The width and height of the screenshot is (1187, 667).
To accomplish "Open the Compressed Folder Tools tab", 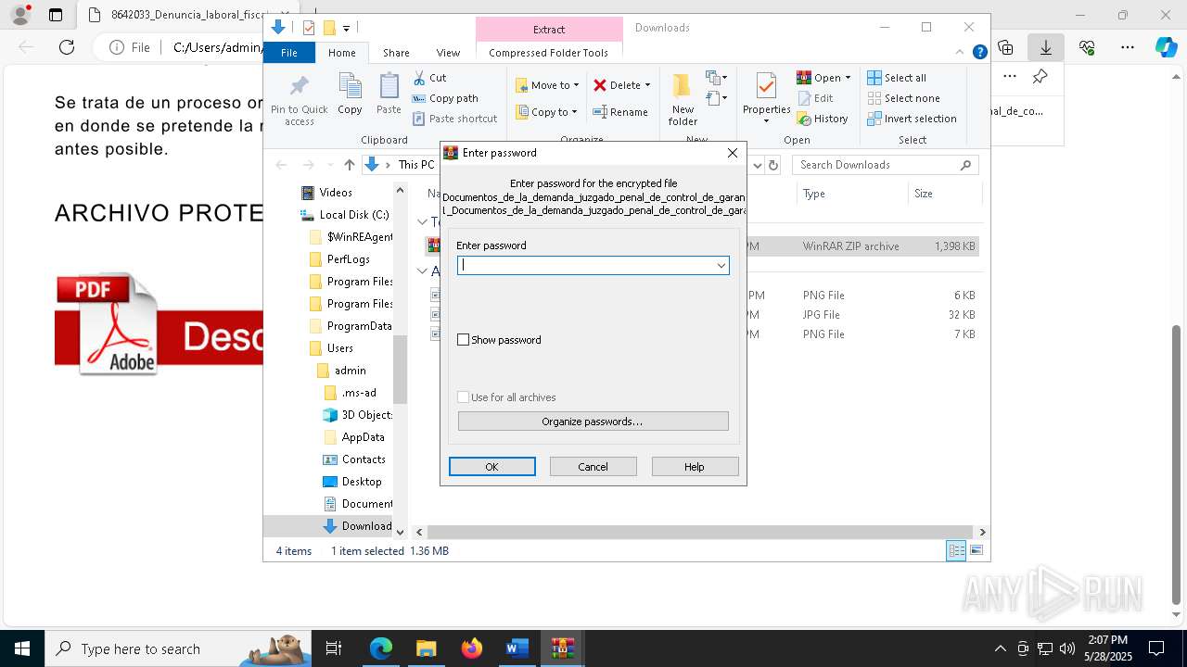I will click(x=549, y=53).
